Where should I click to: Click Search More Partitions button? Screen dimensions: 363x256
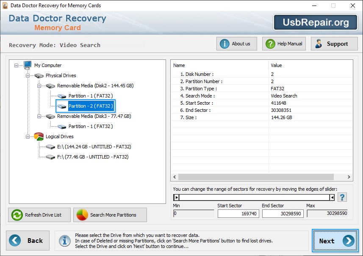pyautogui.click(x=110, y=215)
